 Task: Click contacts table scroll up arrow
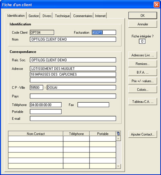pyautogui.click(x=118, y=139)
